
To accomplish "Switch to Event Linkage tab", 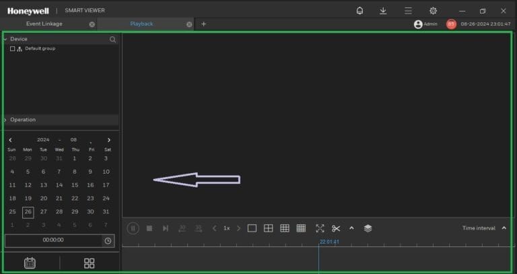I will tap(44, 24).
